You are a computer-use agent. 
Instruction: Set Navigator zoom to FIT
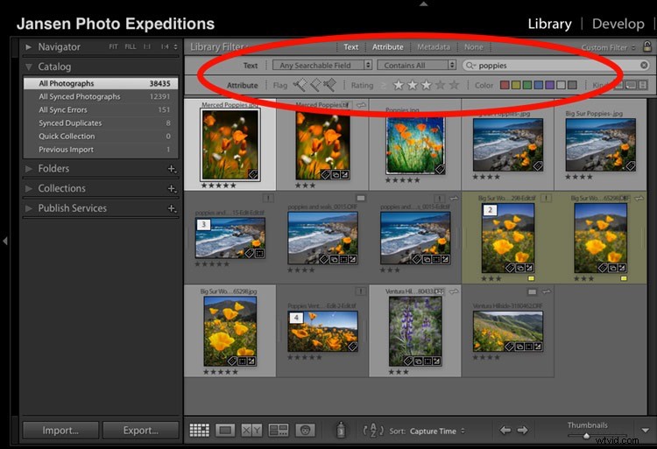point(113,47)
